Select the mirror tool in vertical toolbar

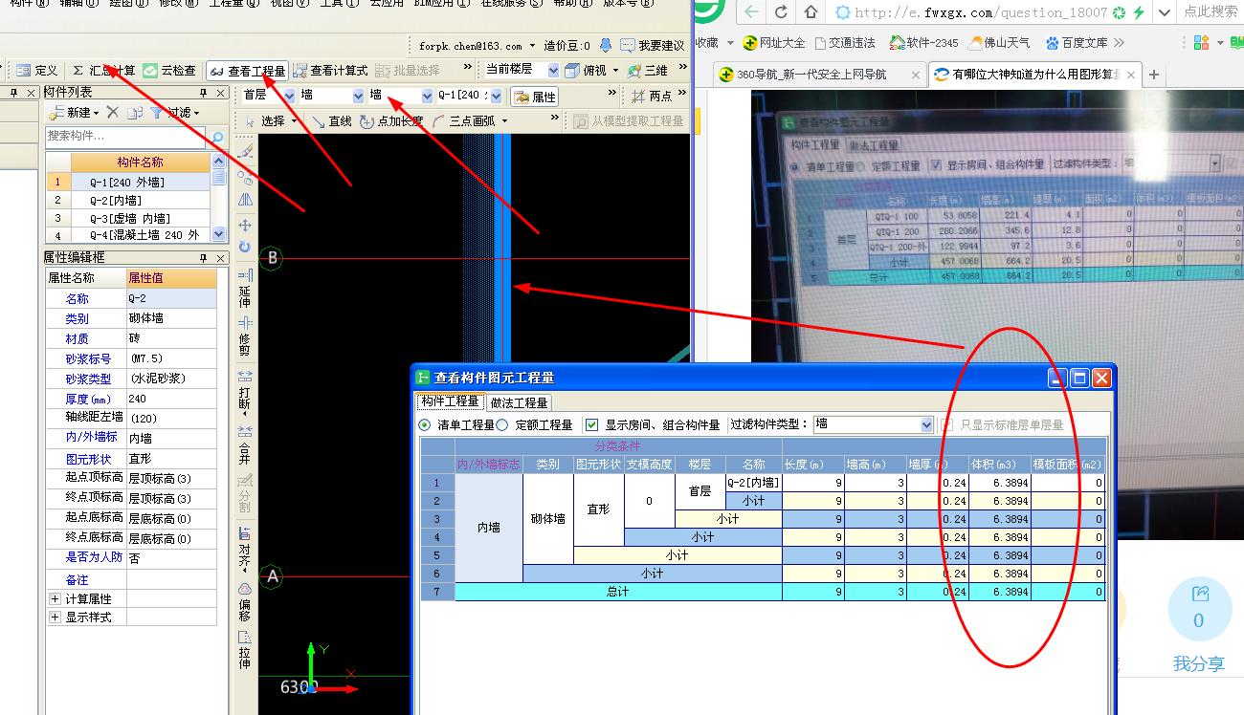(245, 199)
